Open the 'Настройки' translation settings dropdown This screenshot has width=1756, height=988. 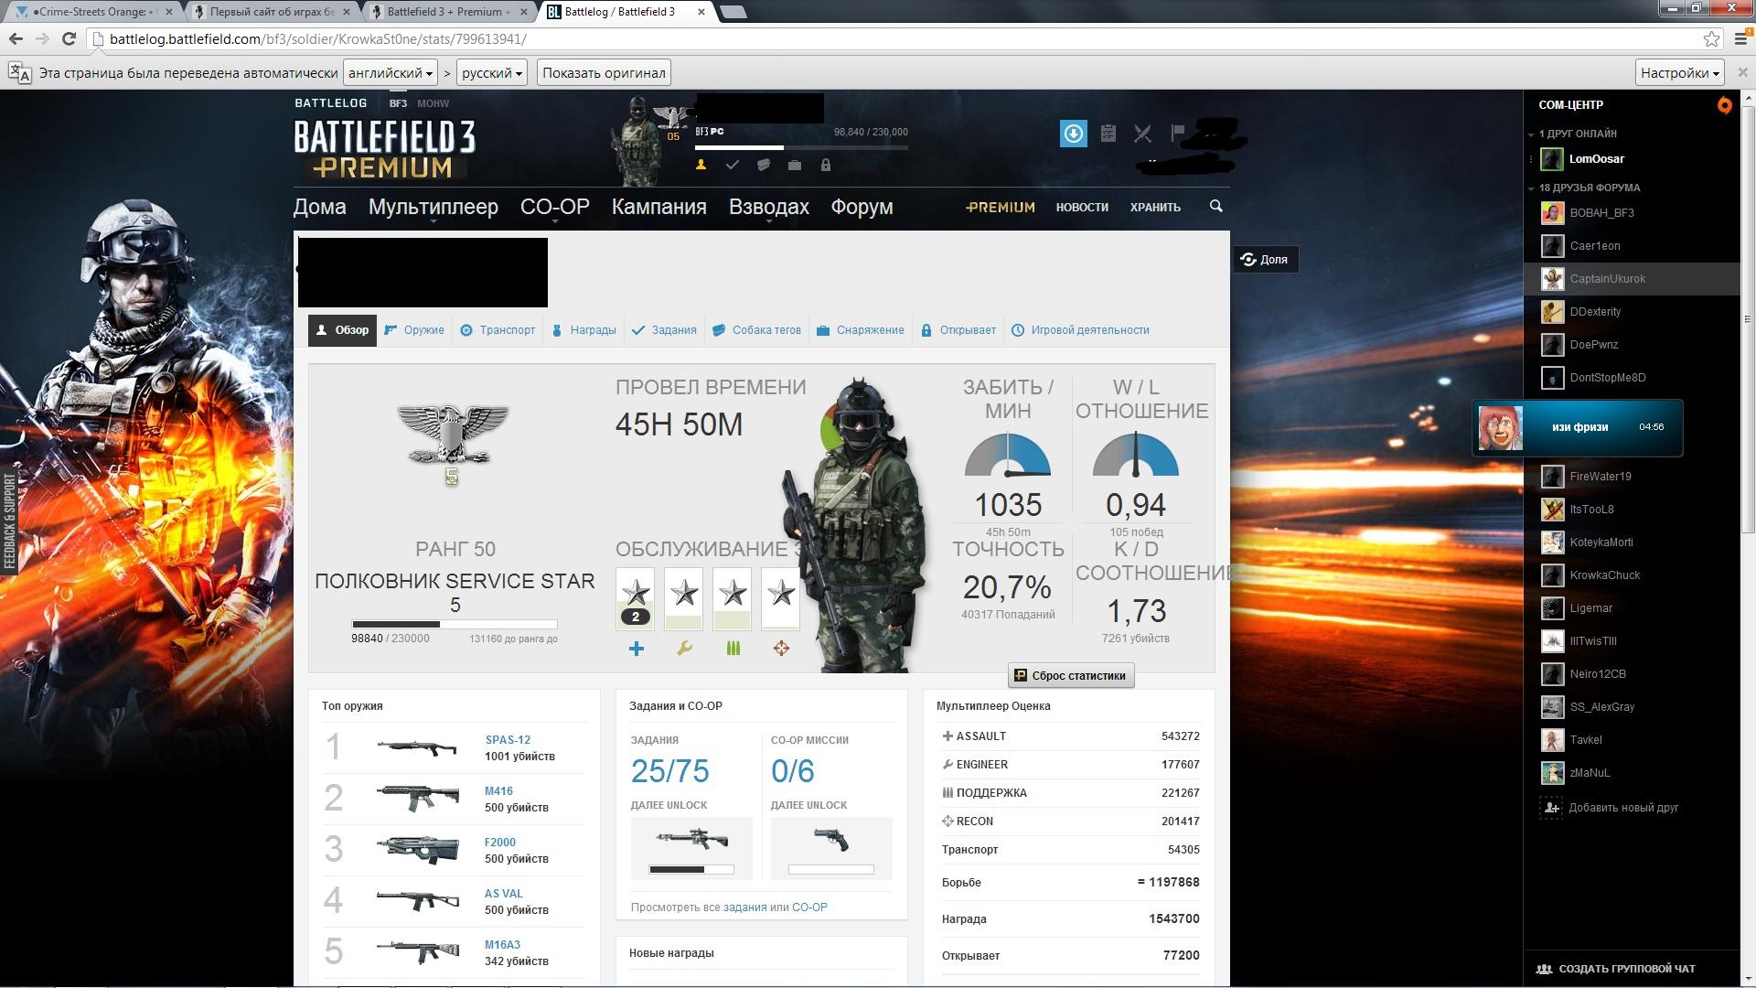click(1679, 72)
